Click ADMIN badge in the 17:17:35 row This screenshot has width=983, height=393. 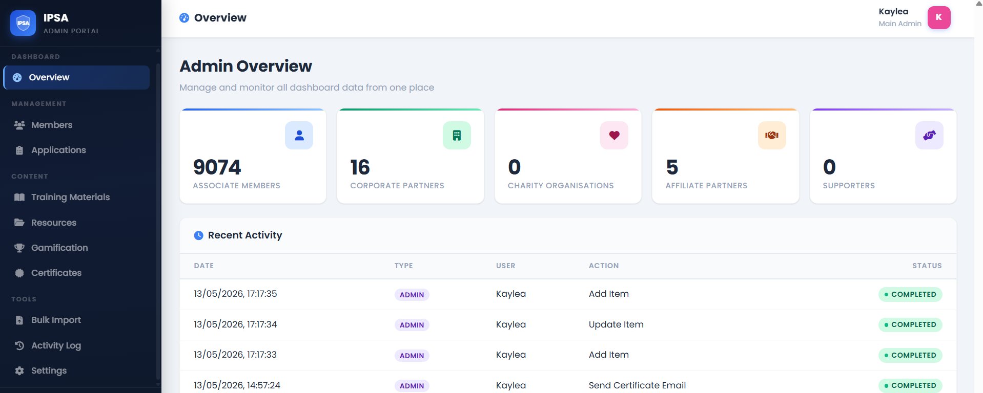[x=412, y=295]
